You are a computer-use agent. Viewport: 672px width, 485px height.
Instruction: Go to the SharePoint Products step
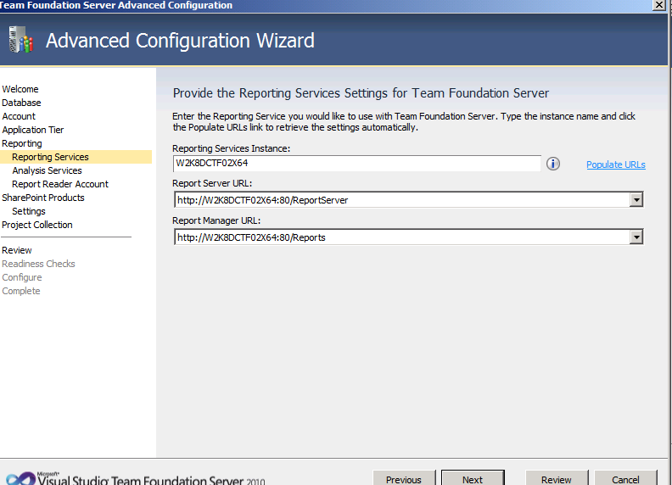[x=43, y=198]
